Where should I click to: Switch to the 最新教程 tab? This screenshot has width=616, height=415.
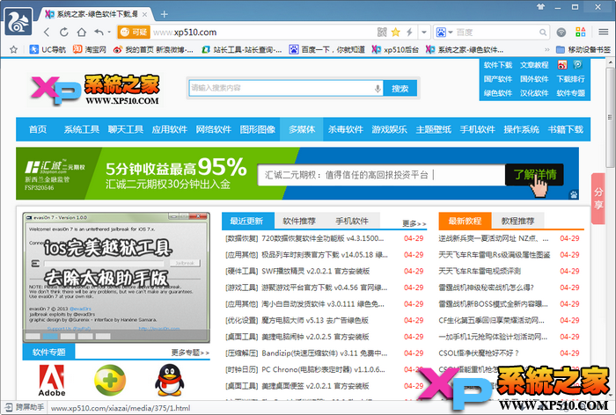point(465,221)
